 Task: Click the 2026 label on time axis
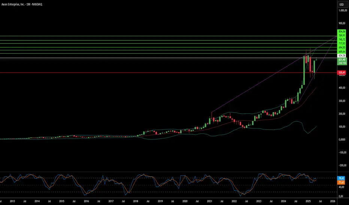[x=333, y=201]
